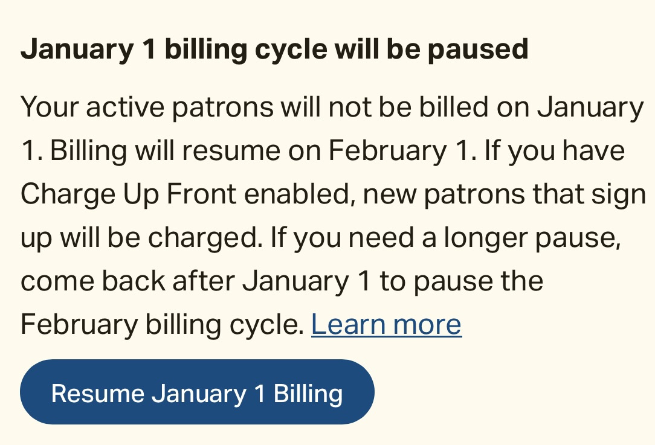
Task: Click the heading about January 1 billing paused
Action: [274, 50]
